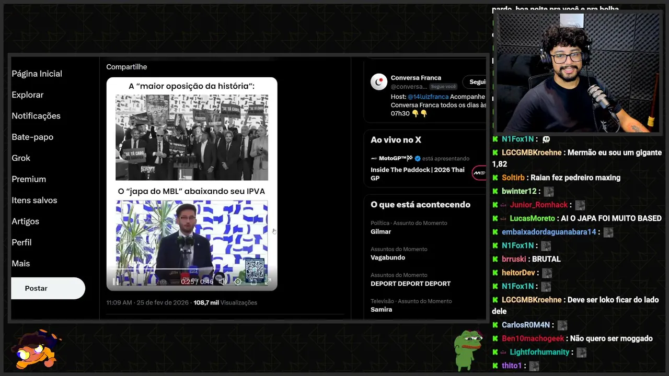Open the Mais menu in the sidebar

click(x=21, y=264)
